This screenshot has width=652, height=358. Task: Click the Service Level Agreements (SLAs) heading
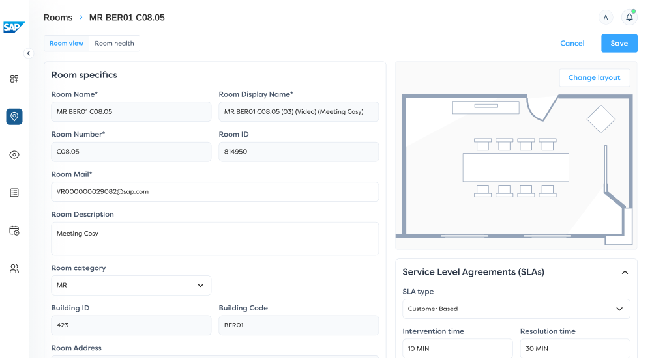tap(473, 272)
